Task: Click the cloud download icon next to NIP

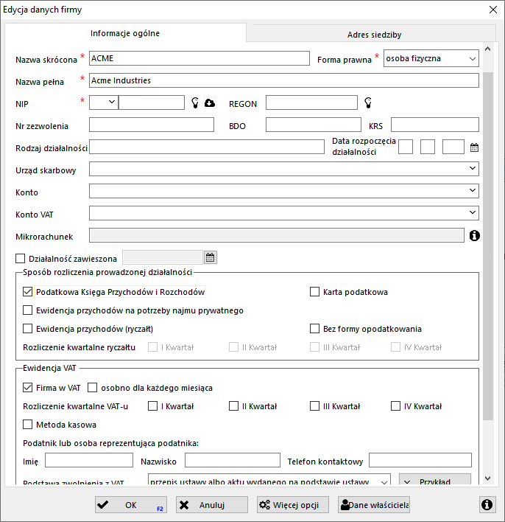Action: click(x=210, y=103)
